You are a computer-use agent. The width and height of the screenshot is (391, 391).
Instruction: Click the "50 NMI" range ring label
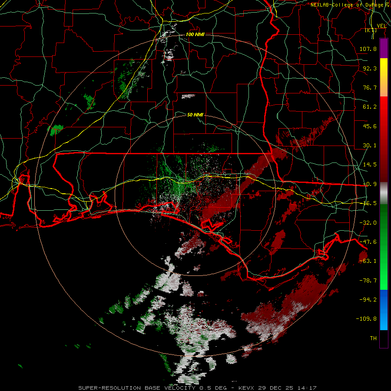tap(195, 115)
